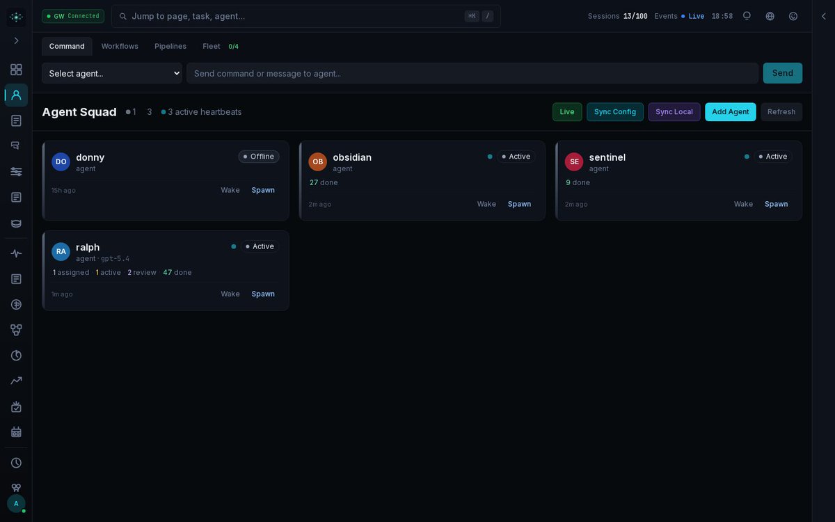Click the app logo icon

pyautogui.click(x=16, y=17)
